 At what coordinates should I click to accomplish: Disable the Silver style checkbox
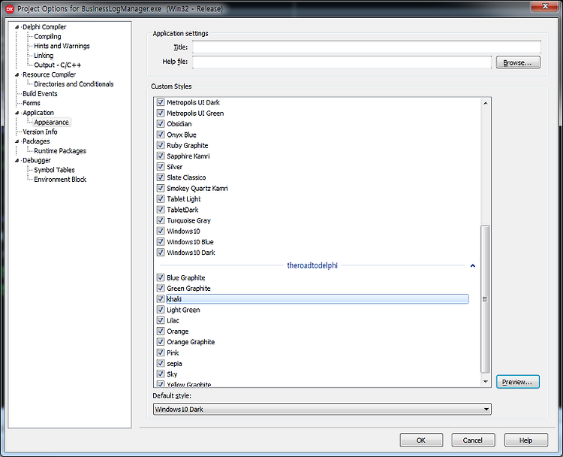click(x=161, y=167)
